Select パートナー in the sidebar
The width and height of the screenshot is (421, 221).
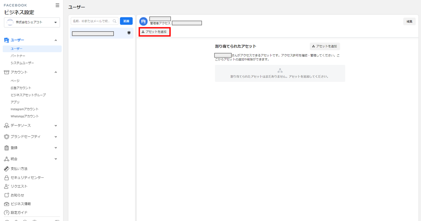[18, 56]
